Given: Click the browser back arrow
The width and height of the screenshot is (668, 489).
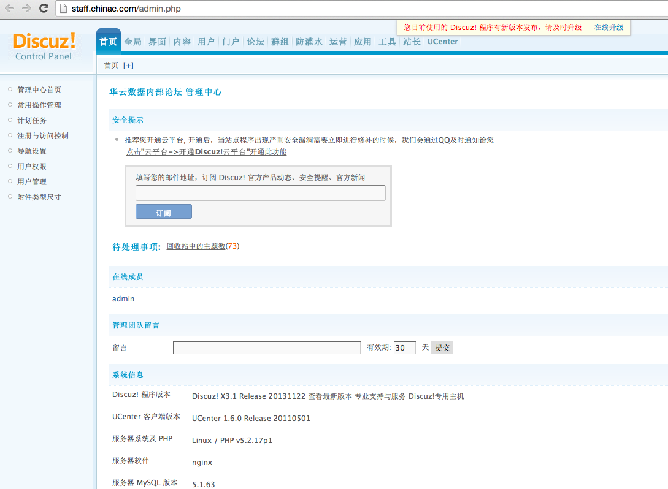Looking at the screenshot, I should tap(9, 8).
